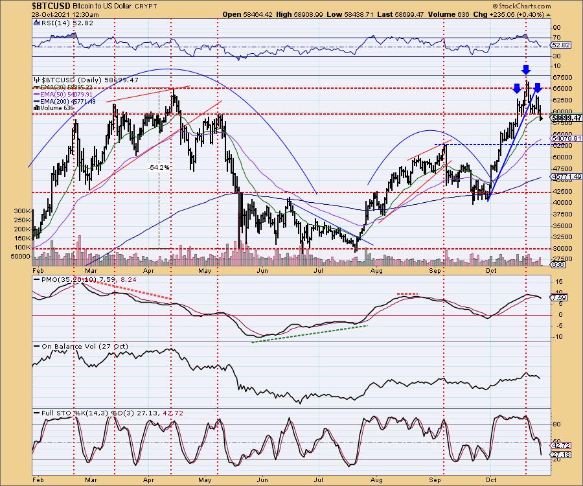Click the EMA(200) 45771.49 legend text
Viewport: 583px width, 486px height.
[67, 102]
